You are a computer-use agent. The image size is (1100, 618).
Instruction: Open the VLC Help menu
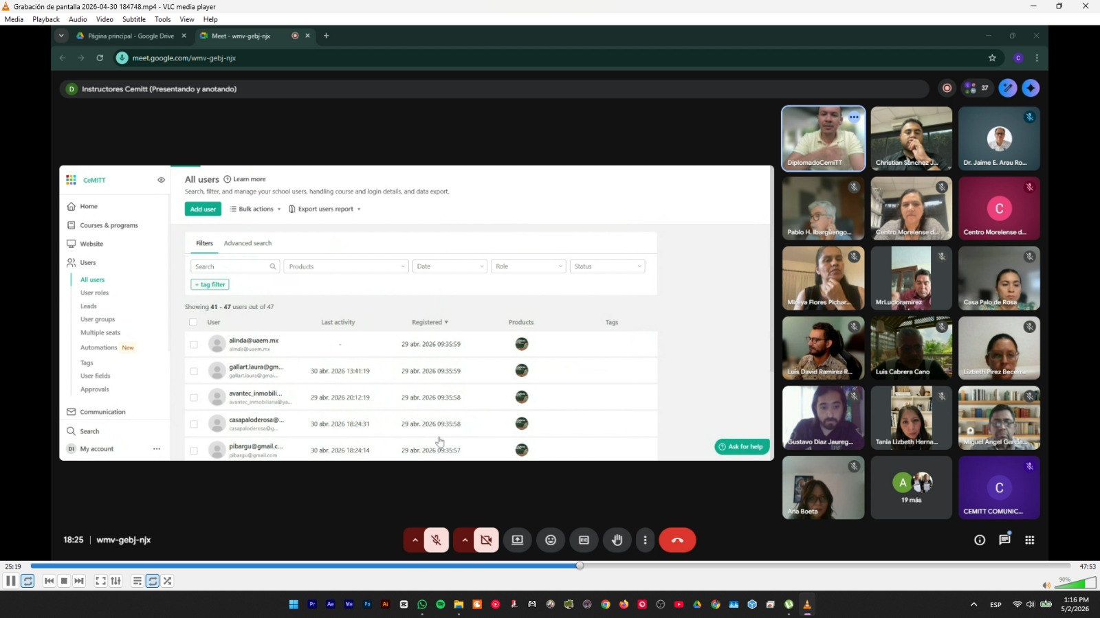pyautogui.click(x=210, y=19)
